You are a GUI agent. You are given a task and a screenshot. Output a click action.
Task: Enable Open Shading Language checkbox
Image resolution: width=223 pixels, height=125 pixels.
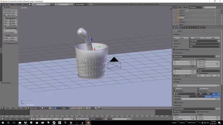(x=174, y=49)
